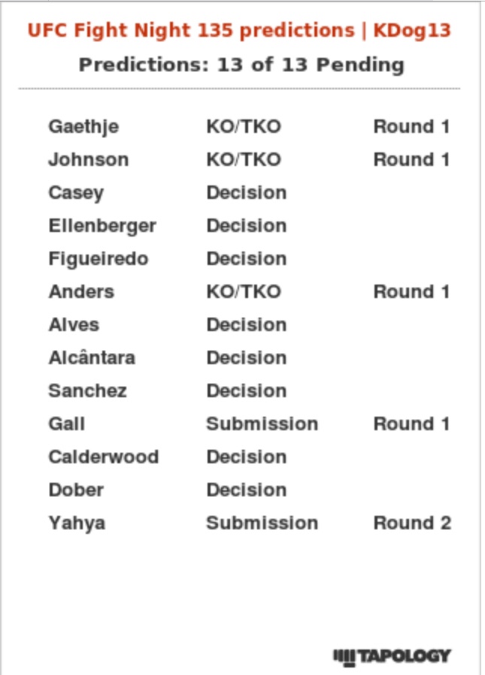Select the Gaethje fighter name
Screen dimensions: 485x675
point(83,127)
